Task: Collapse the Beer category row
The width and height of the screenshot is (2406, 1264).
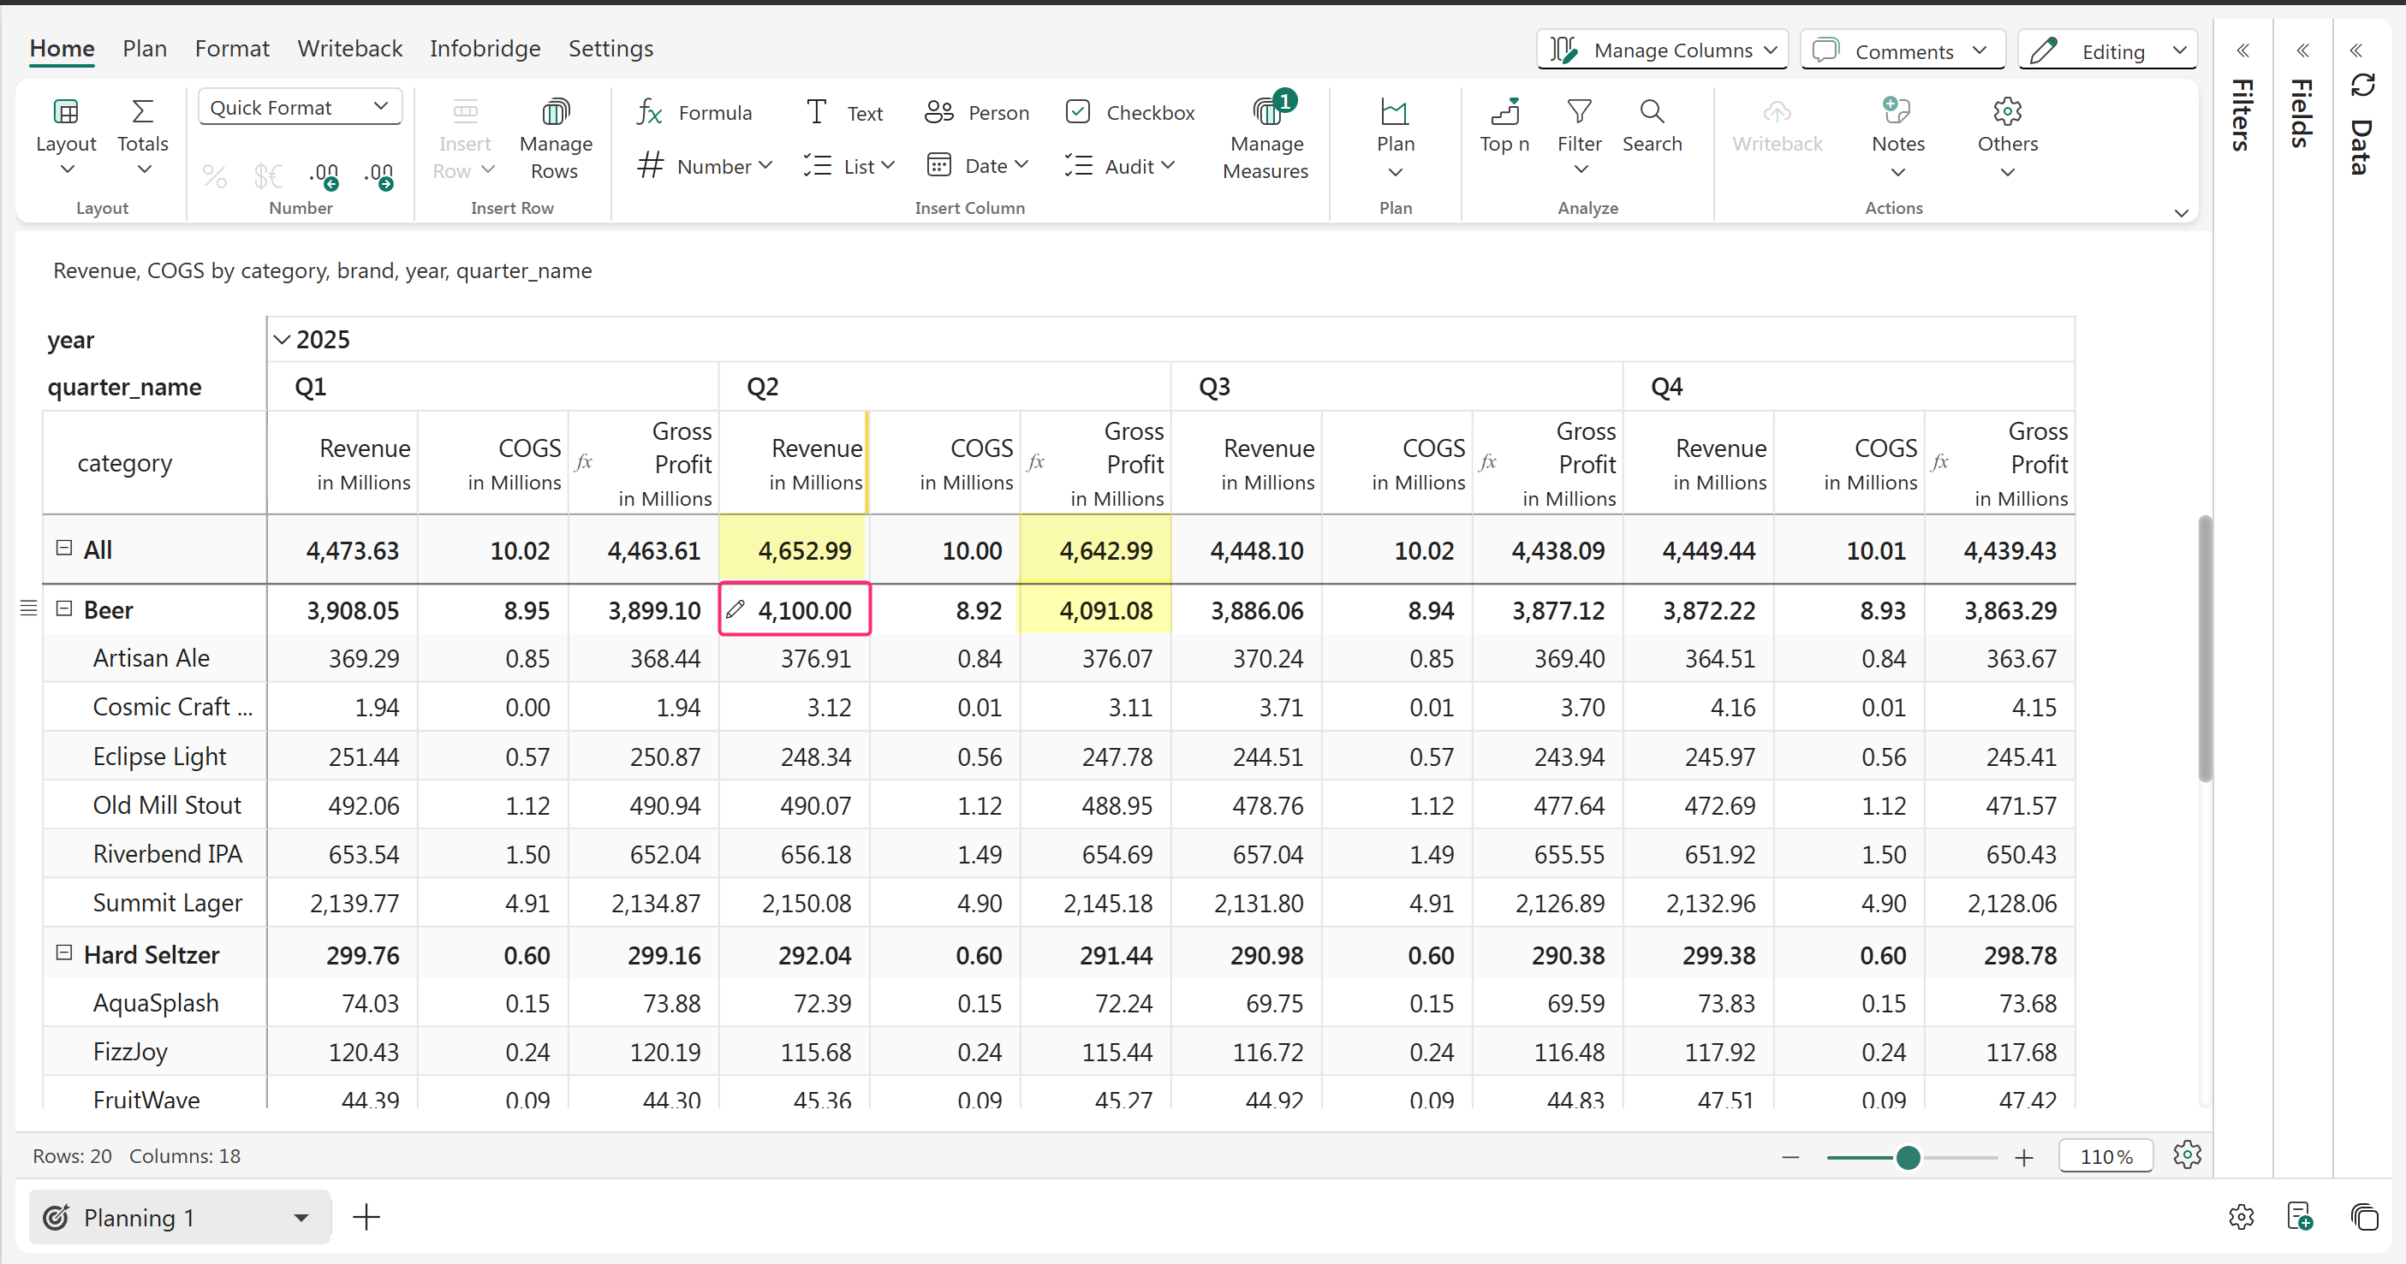Action: 63,608
